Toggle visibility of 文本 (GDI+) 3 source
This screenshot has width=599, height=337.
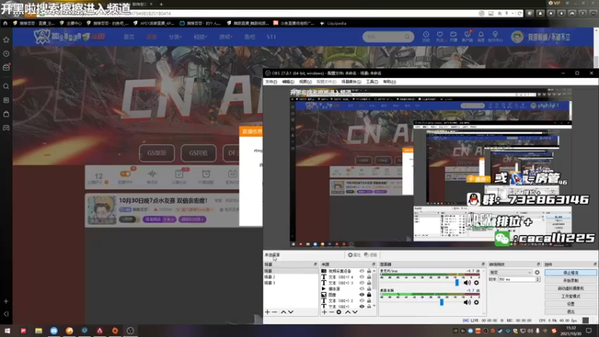(x=362, y=283)
